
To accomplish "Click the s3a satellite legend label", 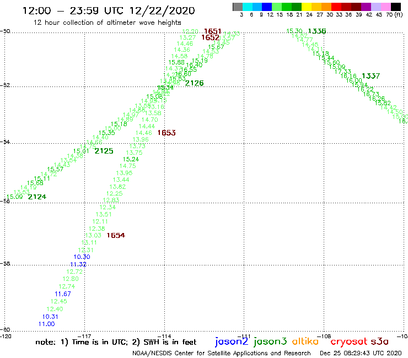I will [x=380, y=341].
